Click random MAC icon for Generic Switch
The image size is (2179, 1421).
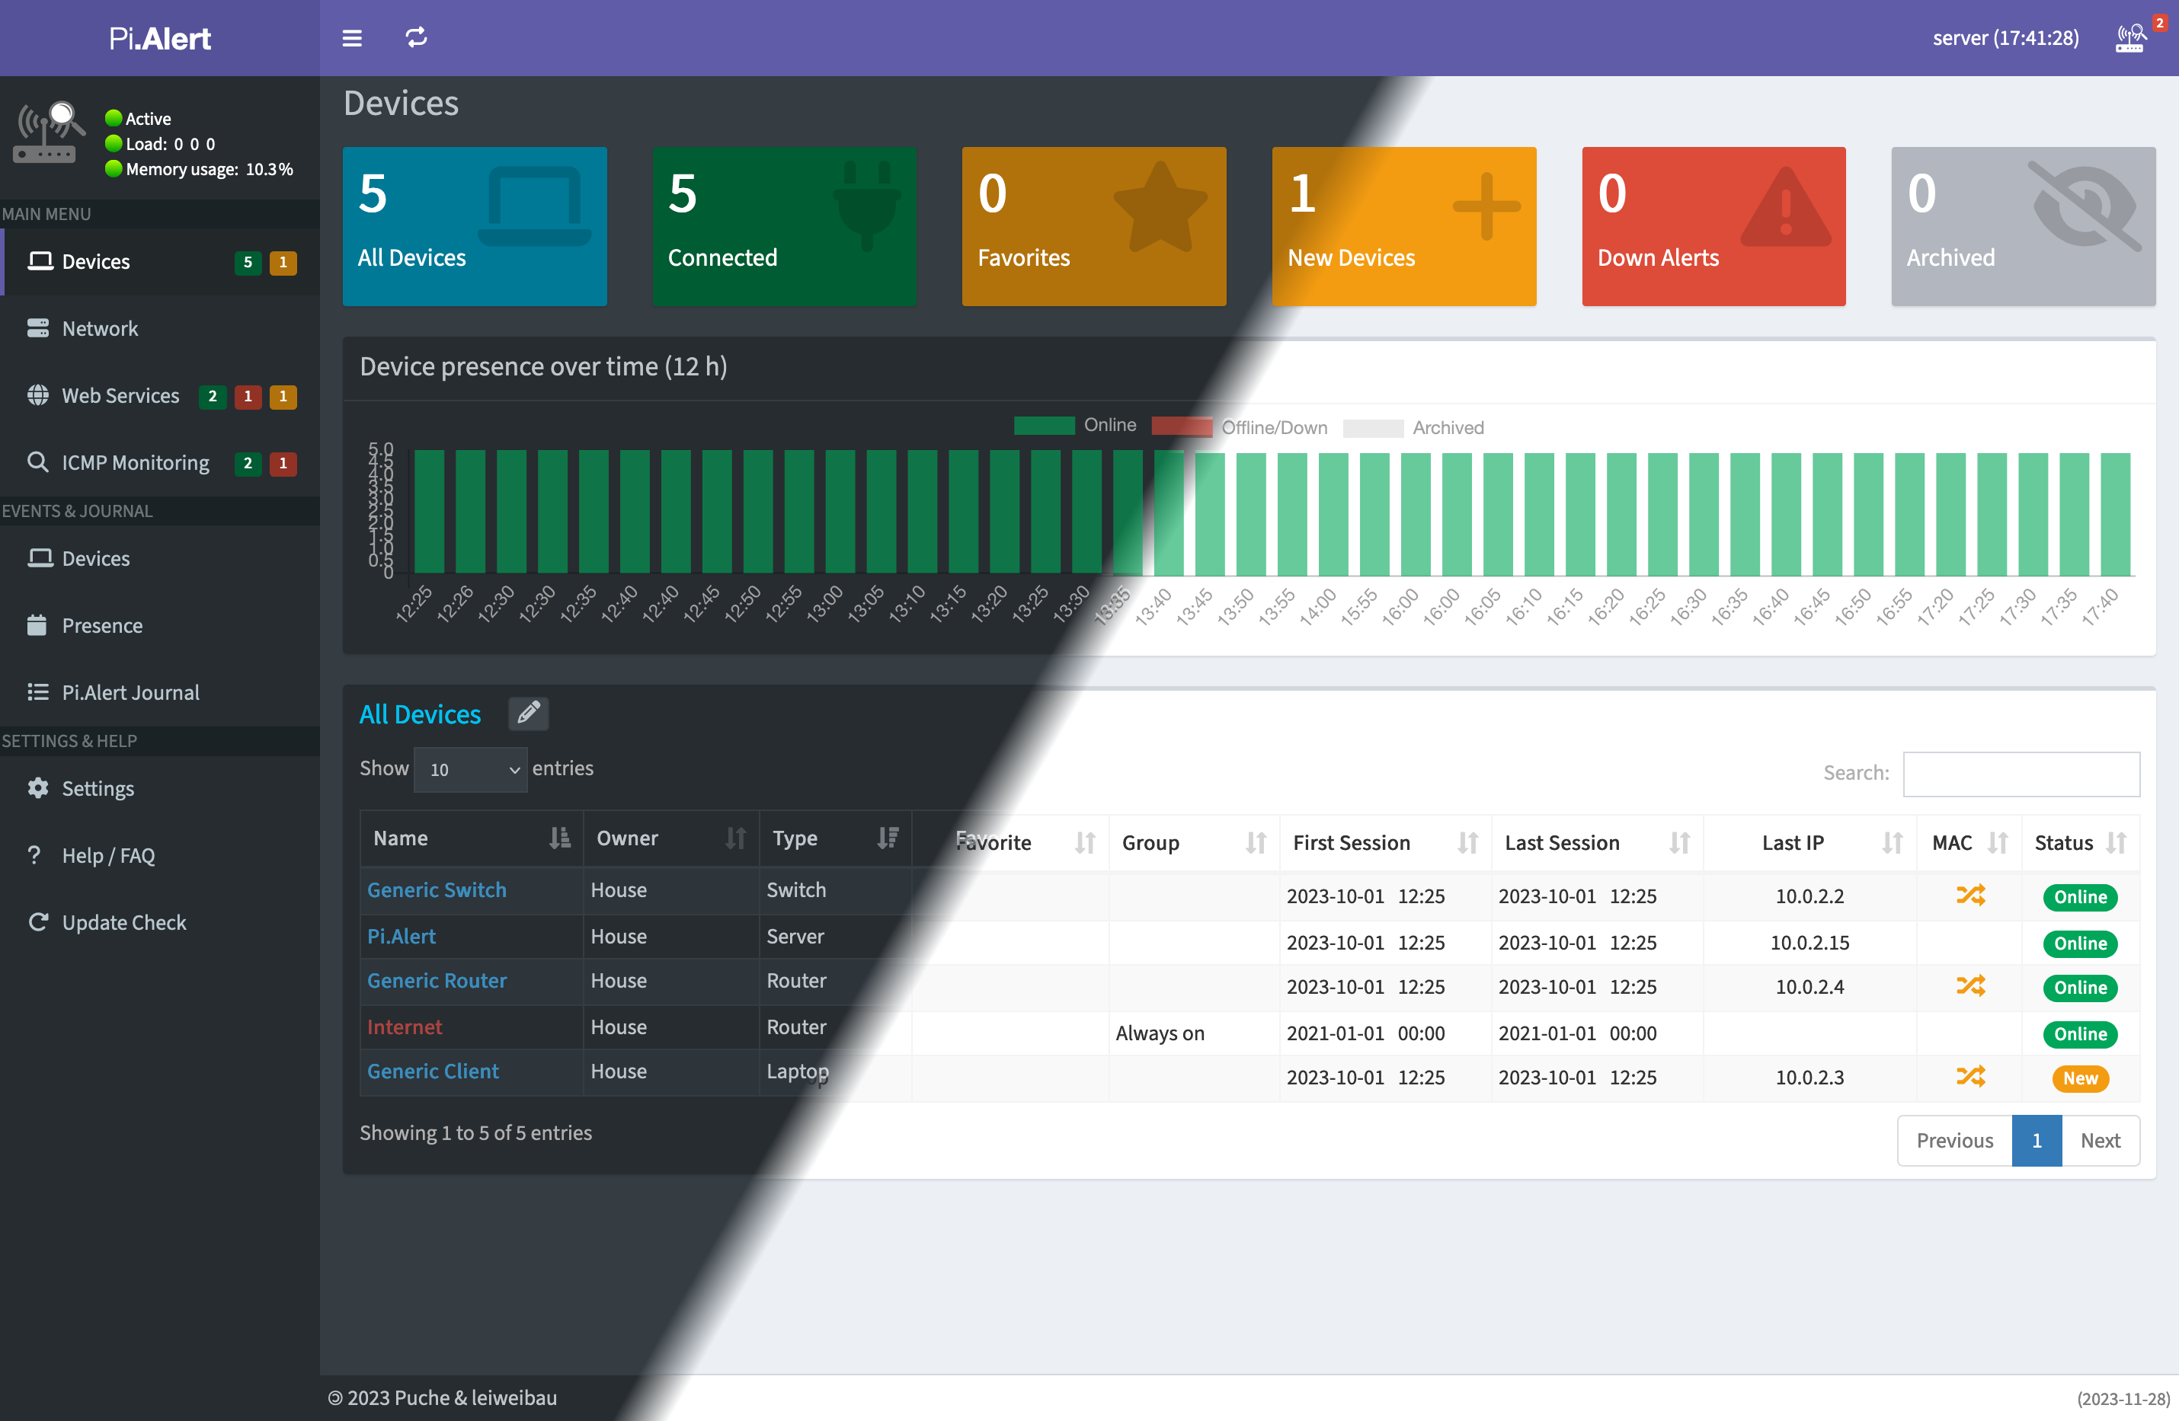click(1969, 896)
